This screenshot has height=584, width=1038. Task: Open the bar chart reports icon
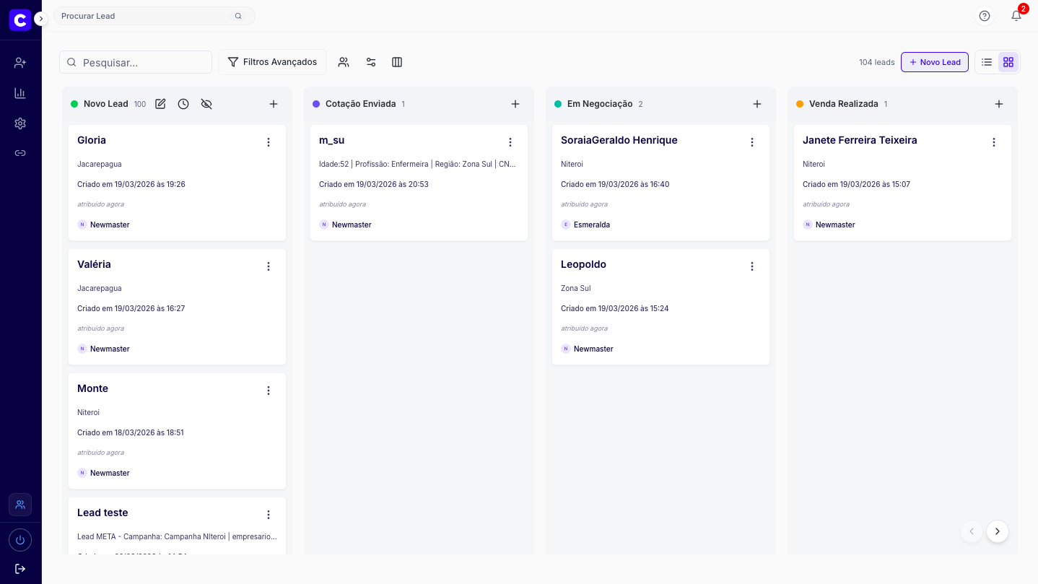pos(20,93)
